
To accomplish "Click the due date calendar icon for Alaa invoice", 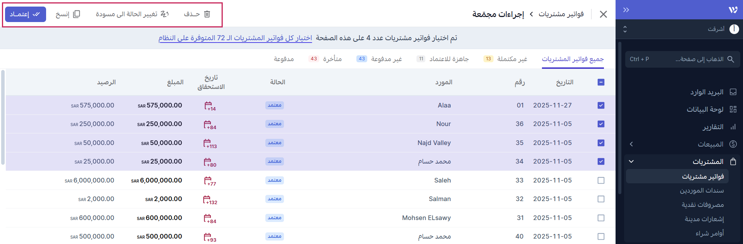I will tap(208, 105).
